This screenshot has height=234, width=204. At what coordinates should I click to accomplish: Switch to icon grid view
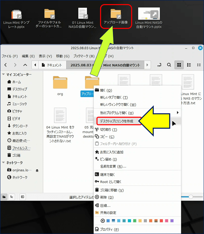click(x=179, y=65)
